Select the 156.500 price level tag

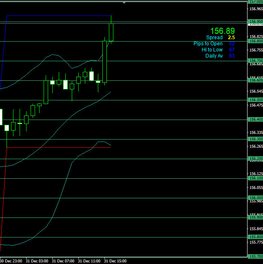(x=255, y=100)
